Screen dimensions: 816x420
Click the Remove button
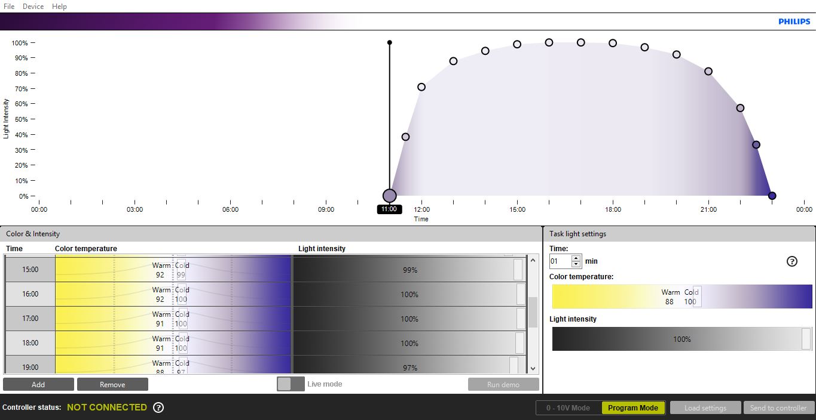[x=112, y=385]
